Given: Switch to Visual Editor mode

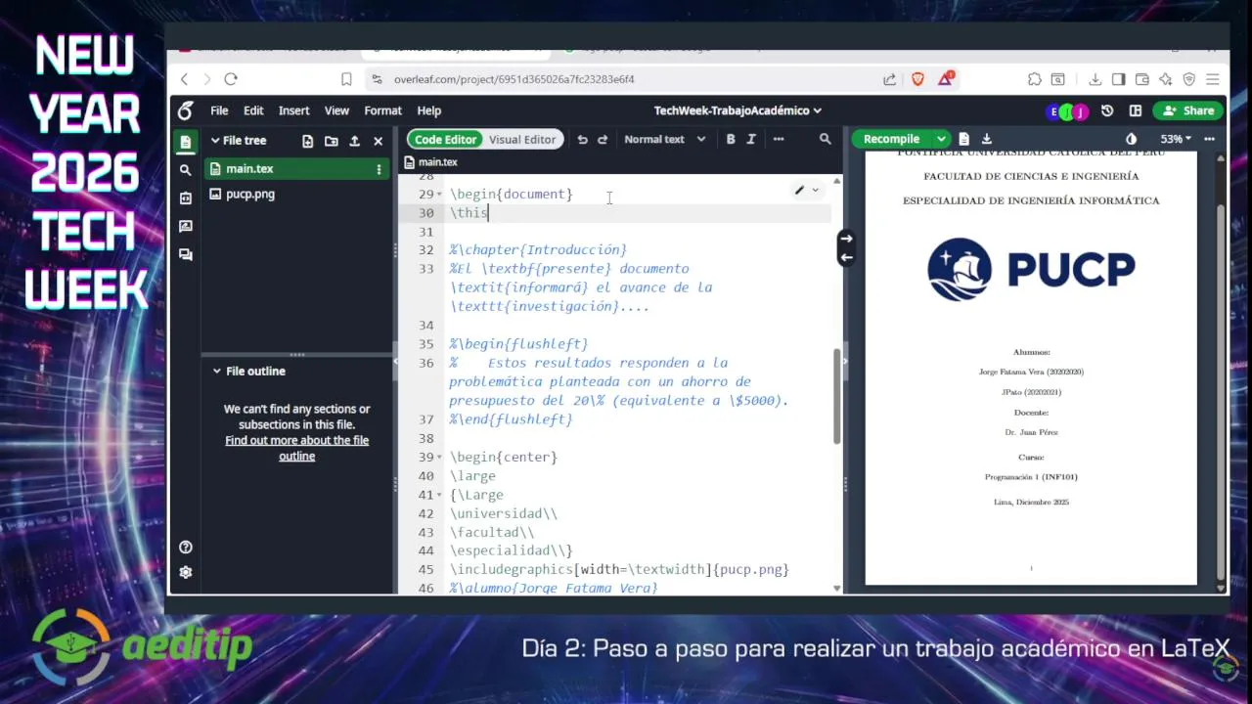Looking at the screenshot, I should [x=522, y=140].
